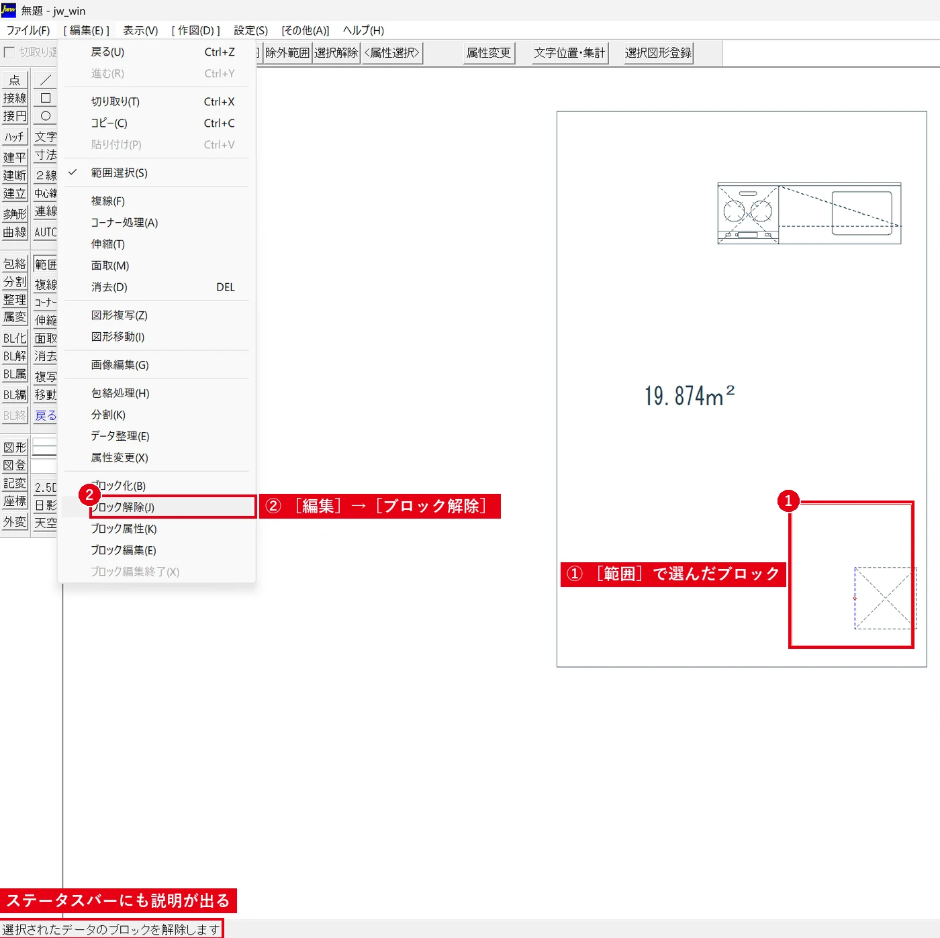Choose 消去(D) DEL from the Edit menu

(156, 287)
